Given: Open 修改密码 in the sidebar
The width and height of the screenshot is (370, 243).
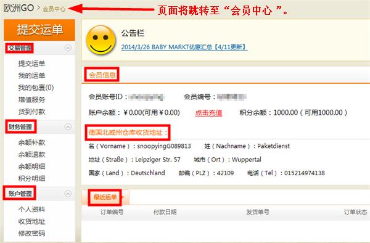Looking at the screenshot, I should click(x=31, y=233).
